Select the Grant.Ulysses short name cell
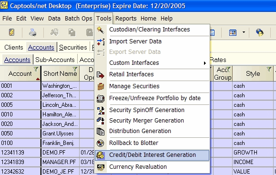Screen dimensions: 276x175 [60, 134]
